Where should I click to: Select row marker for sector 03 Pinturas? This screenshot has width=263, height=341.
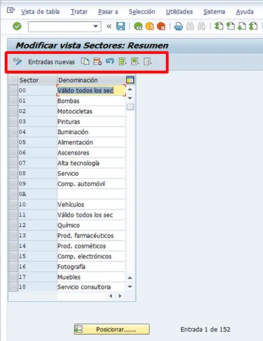point(13,121)
